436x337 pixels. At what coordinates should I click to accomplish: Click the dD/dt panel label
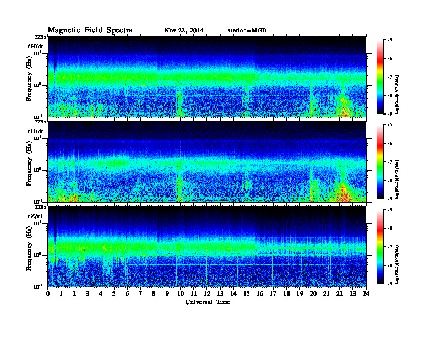pos(35,131)
